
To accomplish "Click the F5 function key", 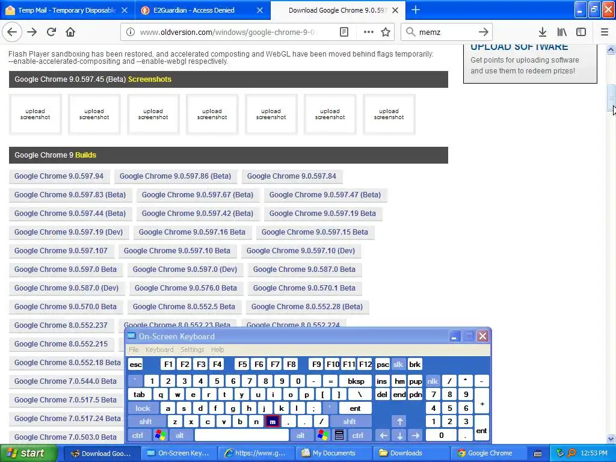I will (242, 365).
